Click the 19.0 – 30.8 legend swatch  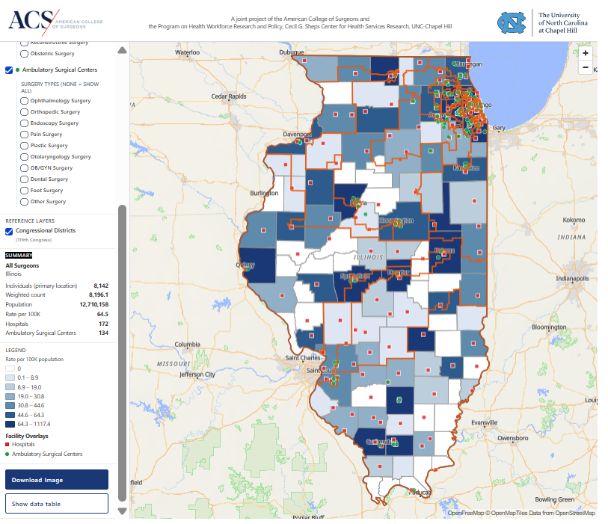coord(10,396)
